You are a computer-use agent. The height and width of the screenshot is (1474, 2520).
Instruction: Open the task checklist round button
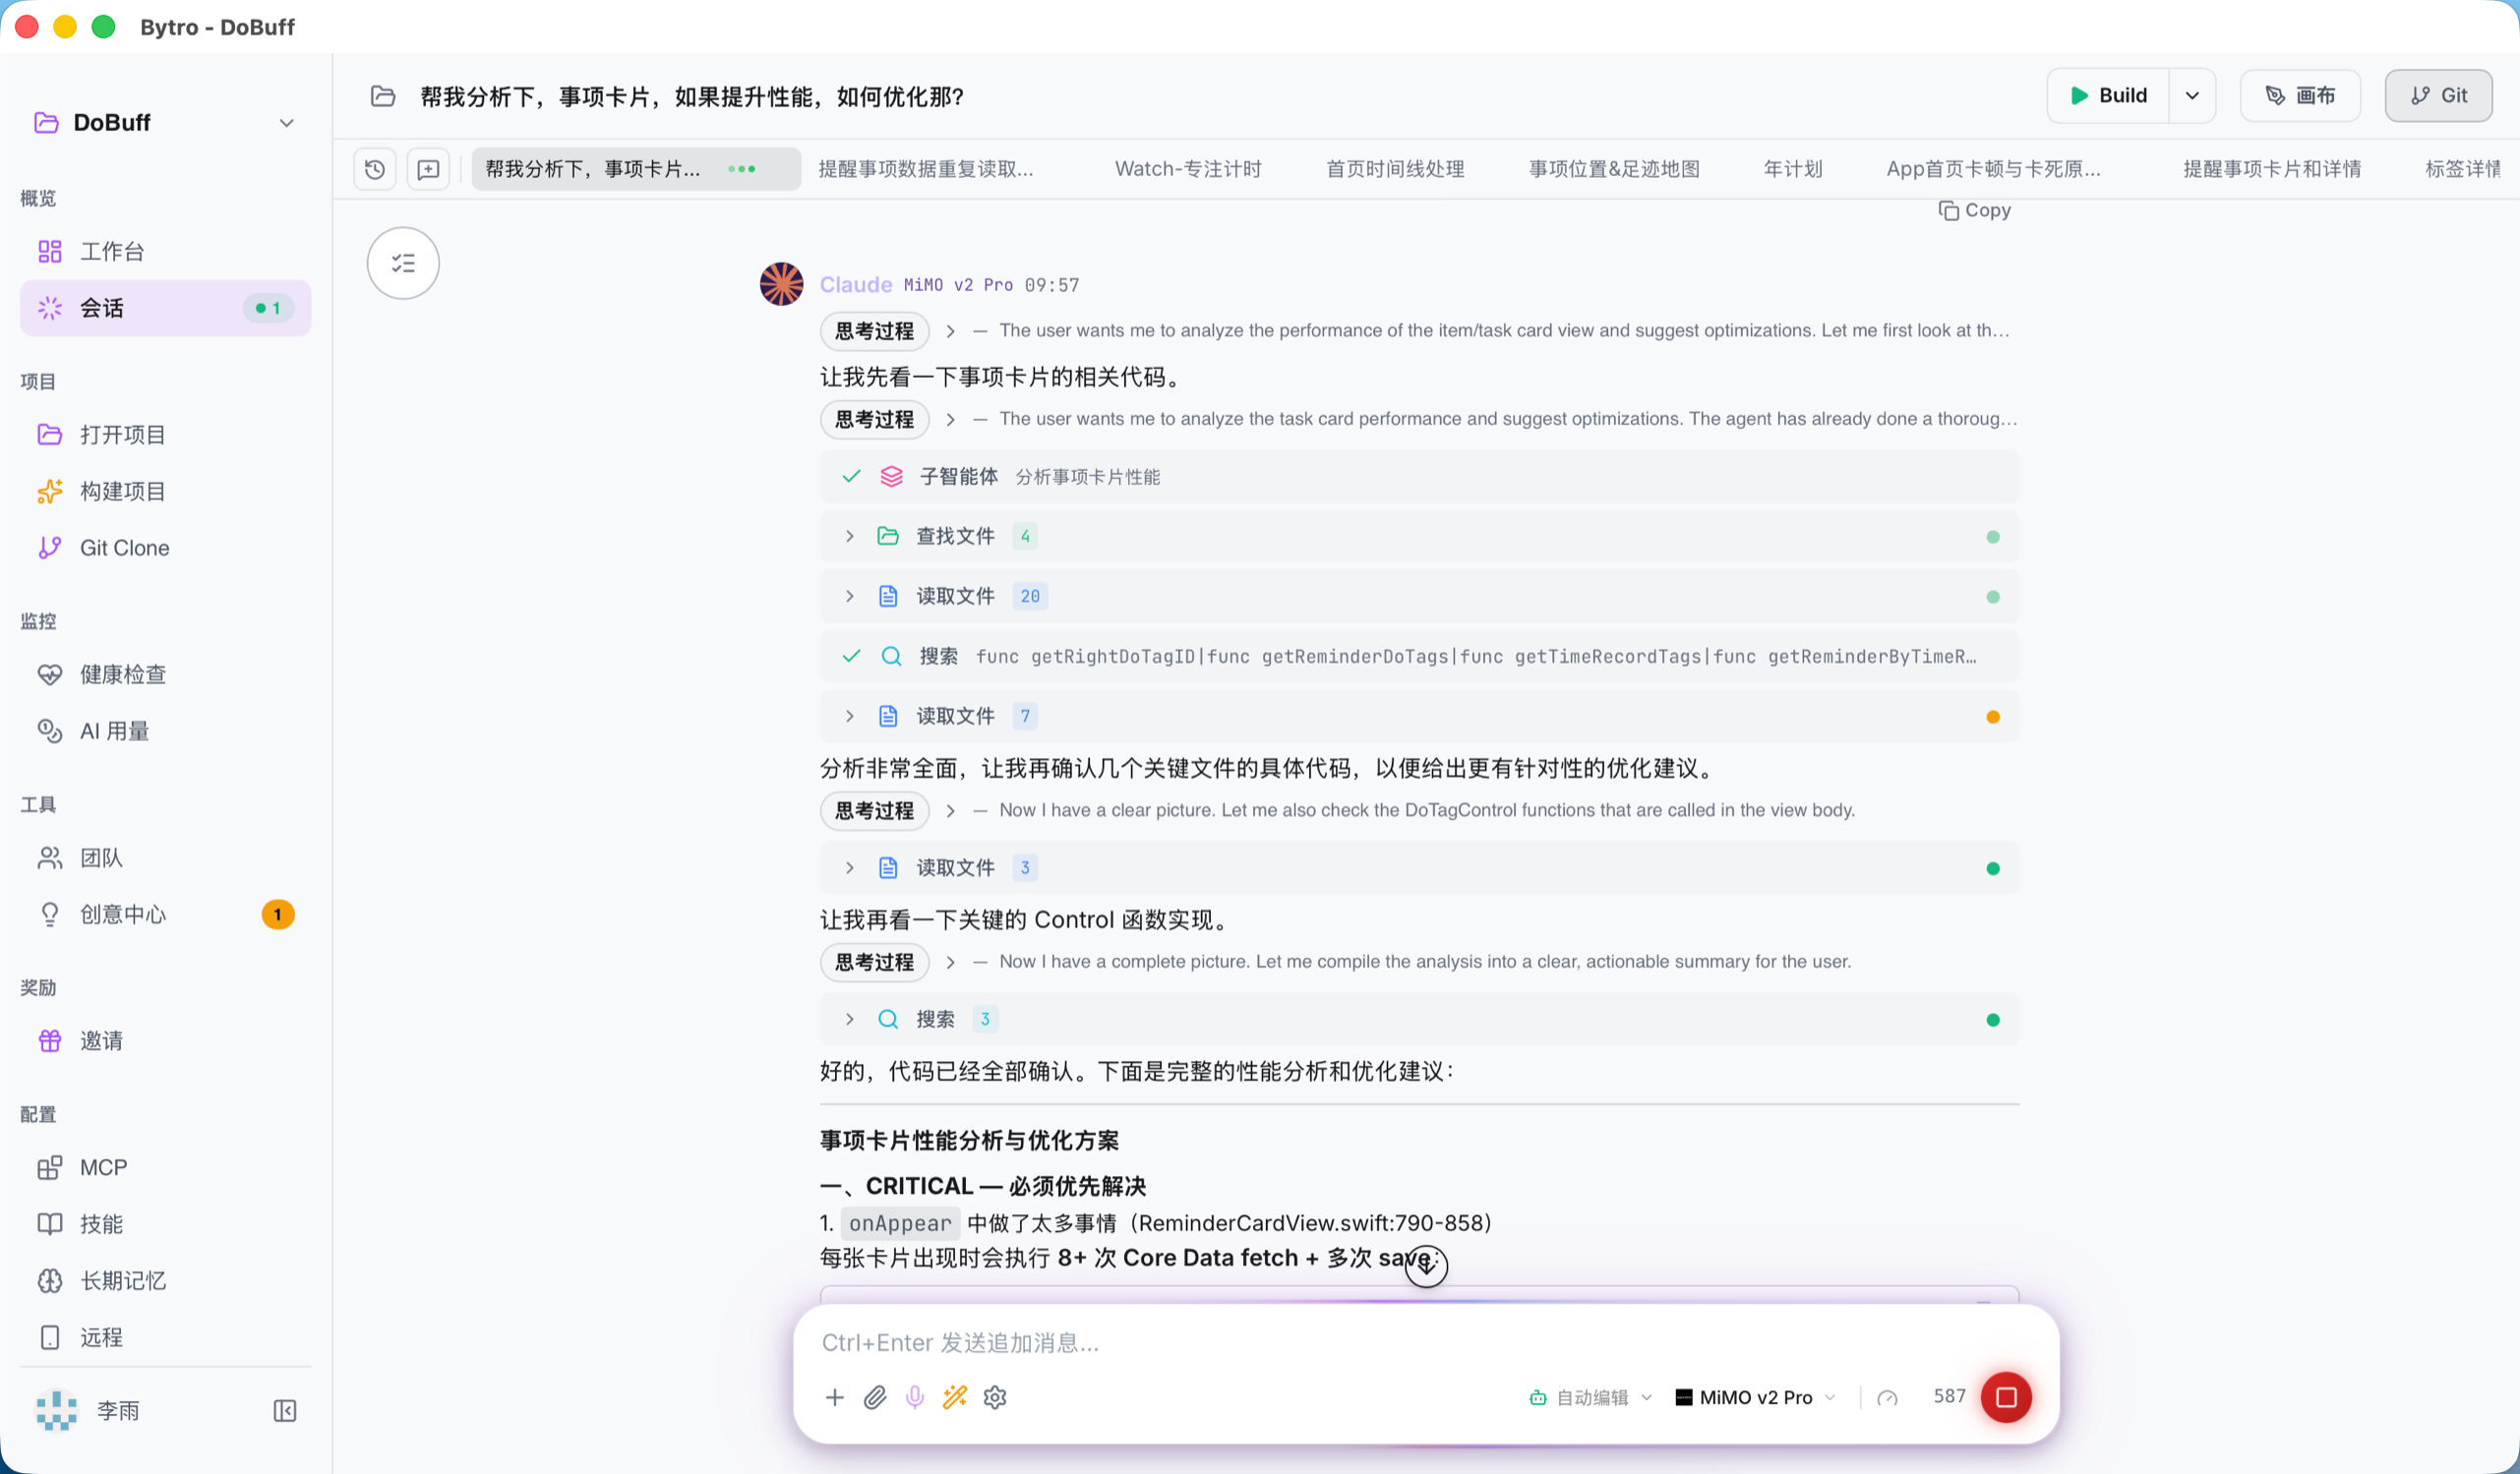[x=403, y=263]
